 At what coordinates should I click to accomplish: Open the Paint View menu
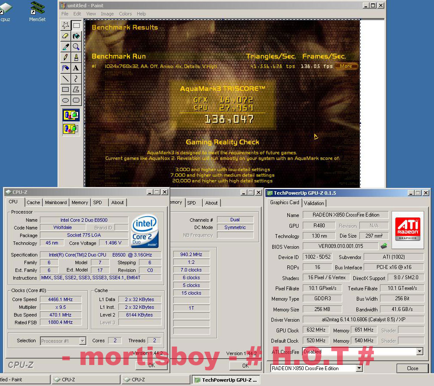coord(91,14)
